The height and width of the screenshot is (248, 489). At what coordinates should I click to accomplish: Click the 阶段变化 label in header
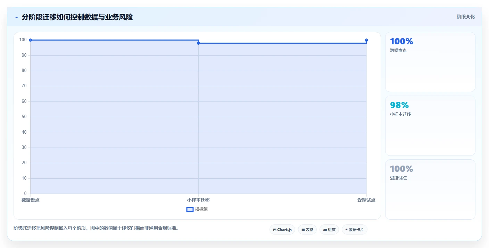tap(466, 17)
